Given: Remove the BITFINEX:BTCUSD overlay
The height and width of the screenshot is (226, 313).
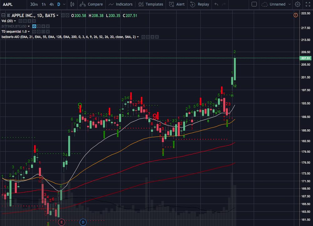Looking at the screenshot, I should [48, 26].
